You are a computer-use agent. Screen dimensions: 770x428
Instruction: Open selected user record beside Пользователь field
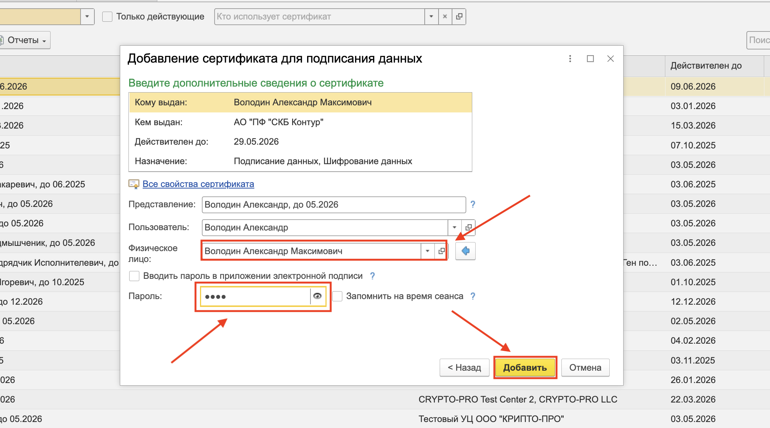[468, 227]
